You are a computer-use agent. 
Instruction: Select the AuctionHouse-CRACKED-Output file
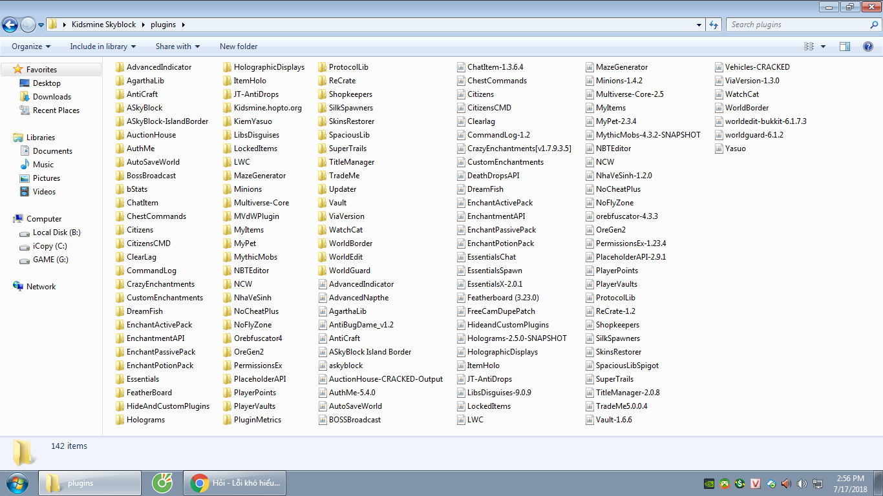click(x=380, y=379)
